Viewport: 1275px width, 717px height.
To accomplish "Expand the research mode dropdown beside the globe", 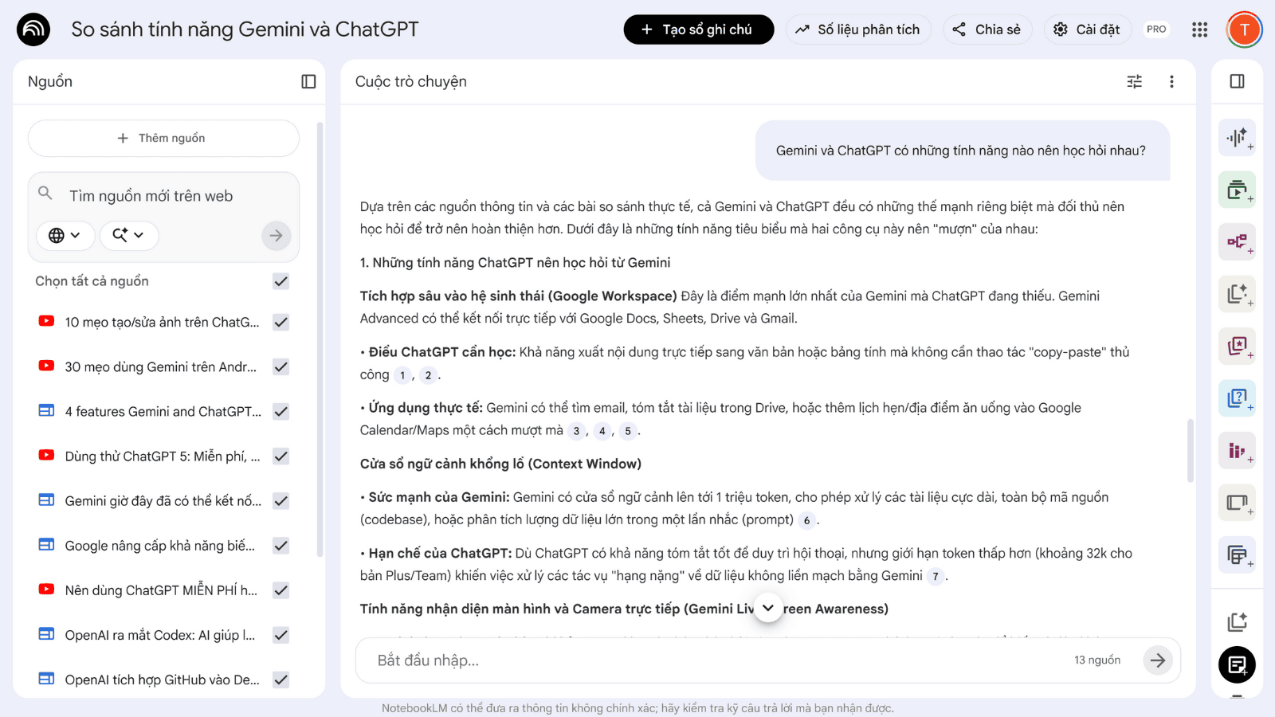I will pos(127,235).
